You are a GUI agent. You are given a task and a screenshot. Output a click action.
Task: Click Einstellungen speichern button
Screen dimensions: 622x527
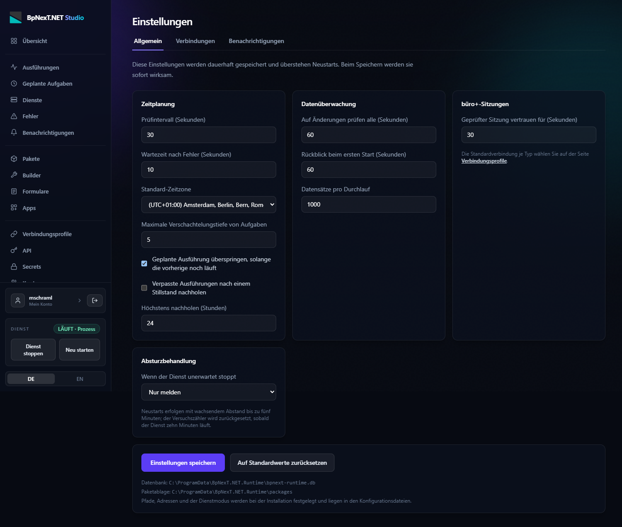click(x=183, y=463)
